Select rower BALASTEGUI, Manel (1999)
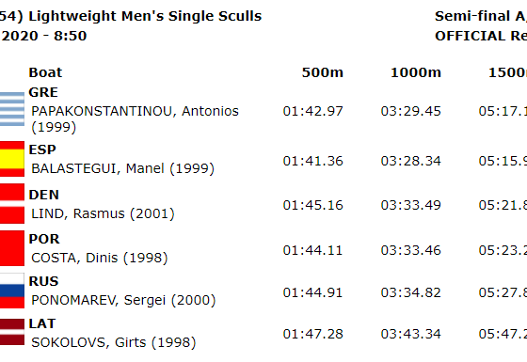Image resolution: width=527 pixels, height=362 pixels. 122,168
